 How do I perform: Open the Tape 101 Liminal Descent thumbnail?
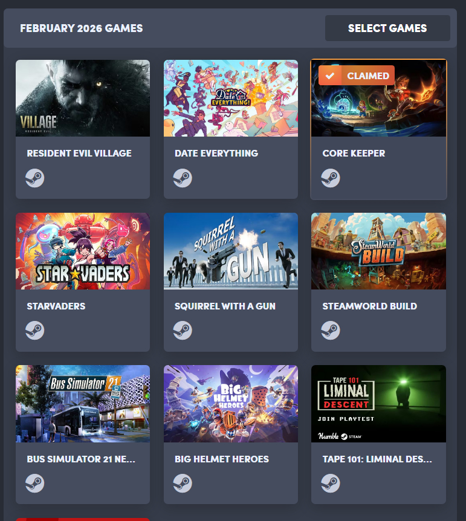(x=378, y=404)
